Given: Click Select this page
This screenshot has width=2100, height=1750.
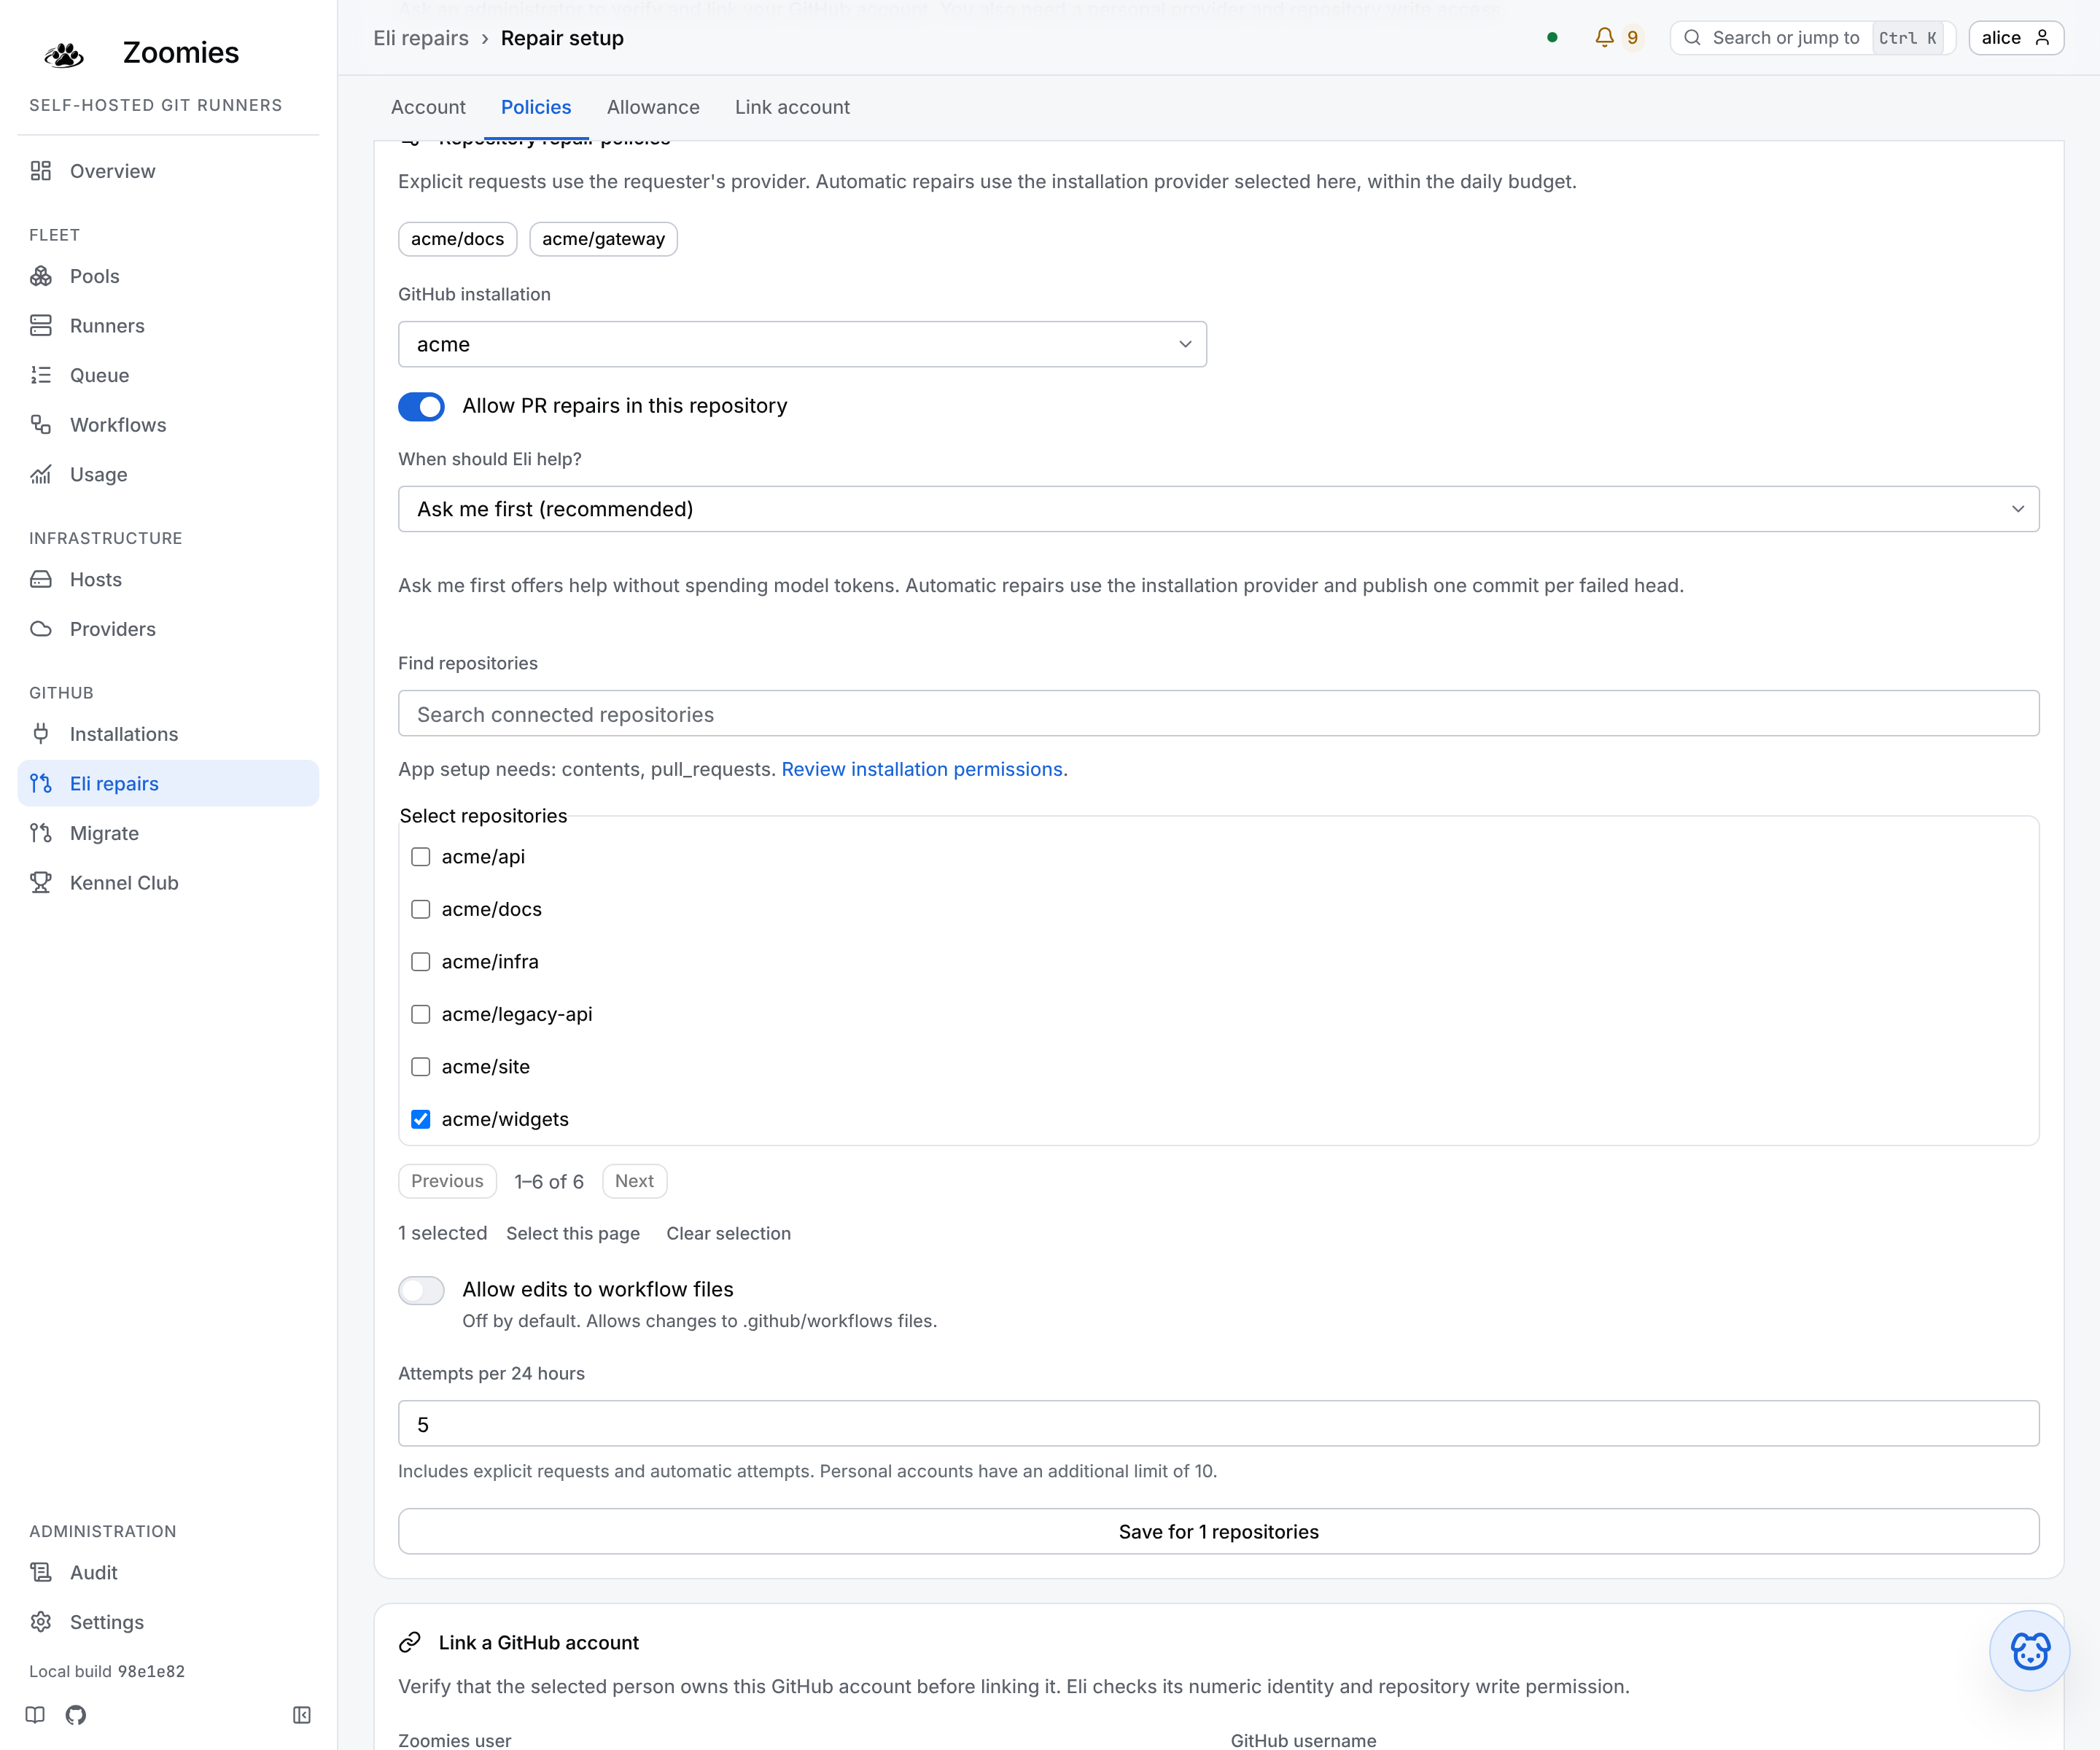Looking at the screenshot, I should coord(573,1233).
